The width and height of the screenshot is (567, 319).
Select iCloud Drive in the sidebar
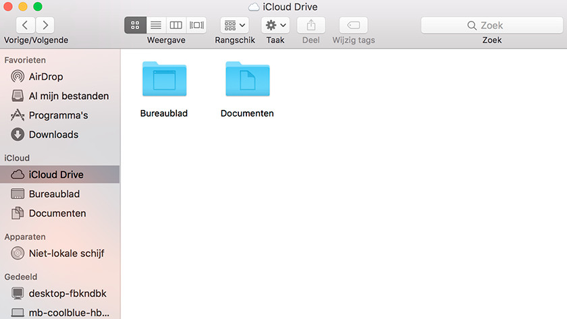[59, 175]
